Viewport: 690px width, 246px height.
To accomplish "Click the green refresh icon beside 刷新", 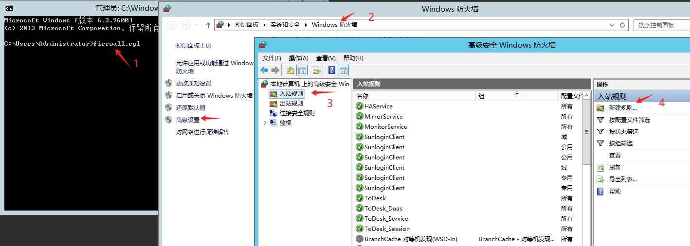I will pos(600,167).
